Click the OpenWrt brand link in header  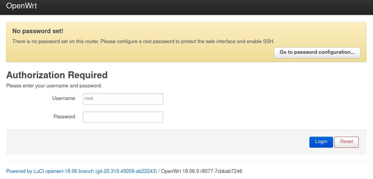pyautogui.click(x=21, y=6)
